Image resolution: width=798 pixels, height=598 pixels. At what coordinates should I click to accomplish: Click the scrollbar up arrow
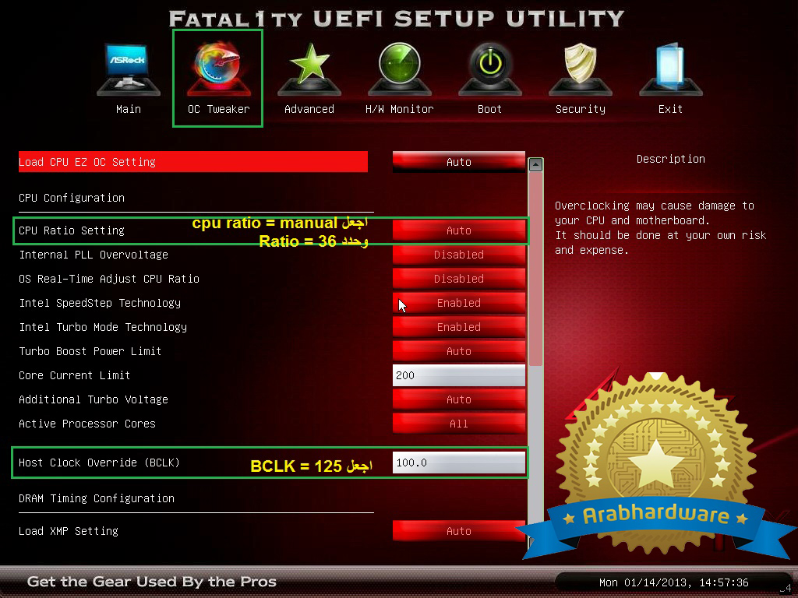535,164
